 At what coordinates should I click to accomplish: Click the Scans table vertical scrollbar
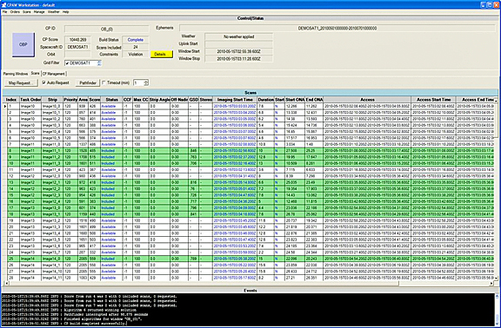pyautogui.click(x=496, y=189)
